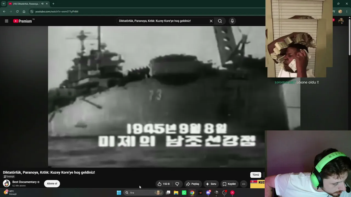This screenshot has width=351, height=197.
Task: Save the video with Kaydet
Action: 229,184
